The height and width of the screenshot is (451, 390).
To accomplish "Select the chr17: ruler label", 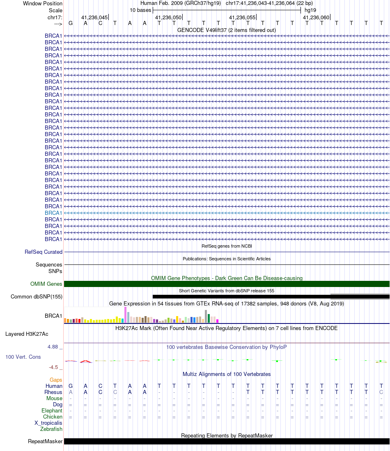I will pyautogui.click(x=55, y=17).
